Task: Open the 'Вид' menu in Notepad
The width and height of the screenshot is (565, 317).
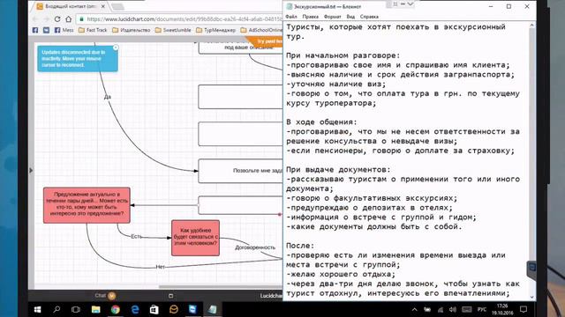Action: click(x=350, y=17)
